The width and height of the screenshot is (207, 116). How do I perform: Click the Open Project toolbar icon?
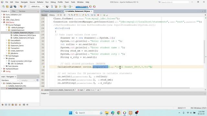(x=11, y=6)
